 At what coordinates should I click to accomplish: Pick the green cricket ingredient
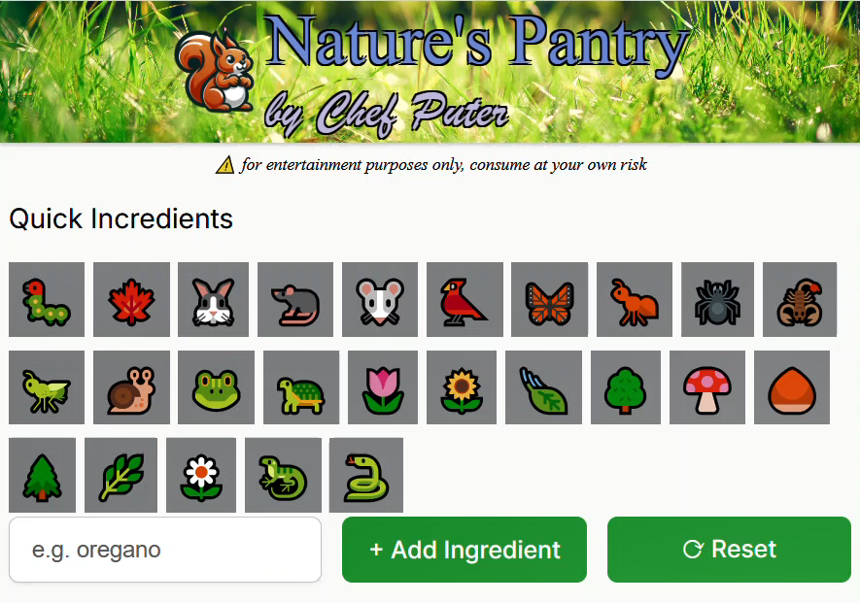(x=47, y=387)
